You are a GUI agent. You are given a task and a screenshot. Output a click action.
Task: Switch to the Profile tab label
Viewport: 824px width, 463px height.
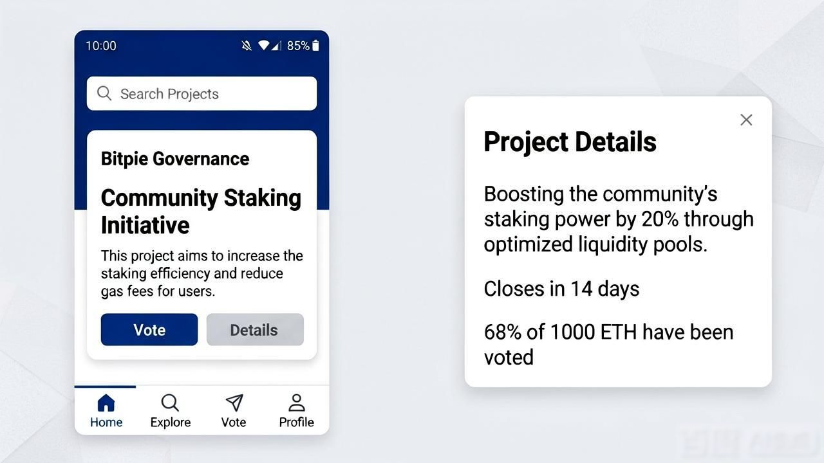296,422
